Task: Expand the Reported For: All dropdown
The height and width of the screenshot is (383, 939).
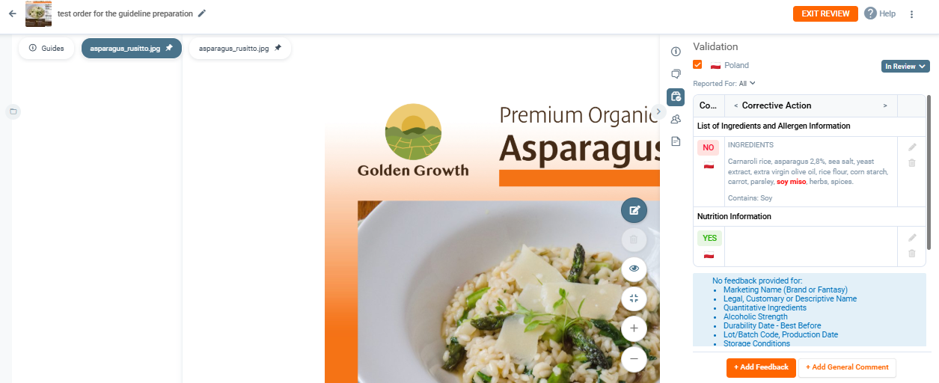Action: pyautogui.click(x=724, y=84)
